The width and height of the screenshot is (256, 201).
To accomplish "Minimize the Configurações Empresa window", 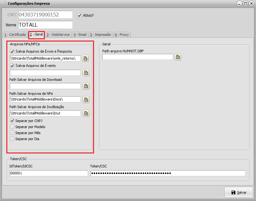I will (x=239, y=3).
